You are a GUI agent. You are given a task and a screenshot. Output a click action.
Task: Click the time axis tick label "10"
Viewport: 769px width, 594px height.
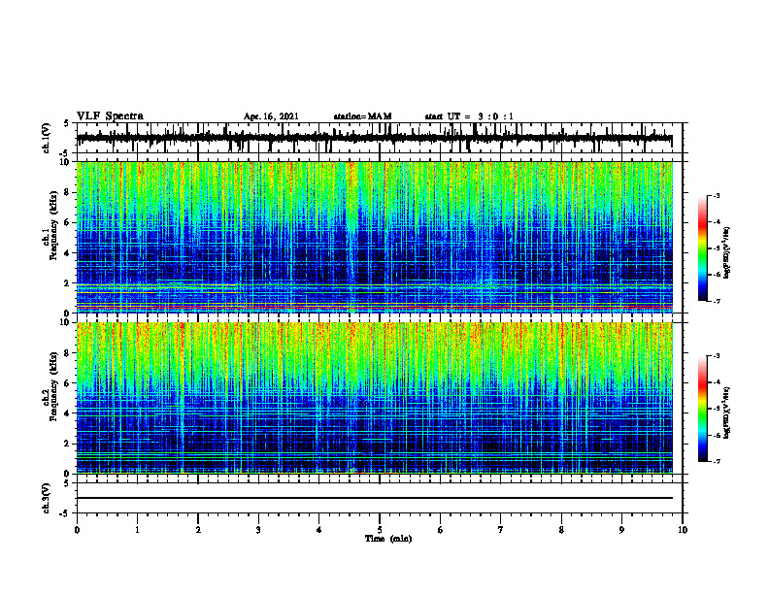683,530
